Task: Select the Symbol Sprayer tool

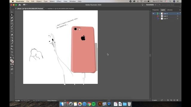Action: [12, 46]
